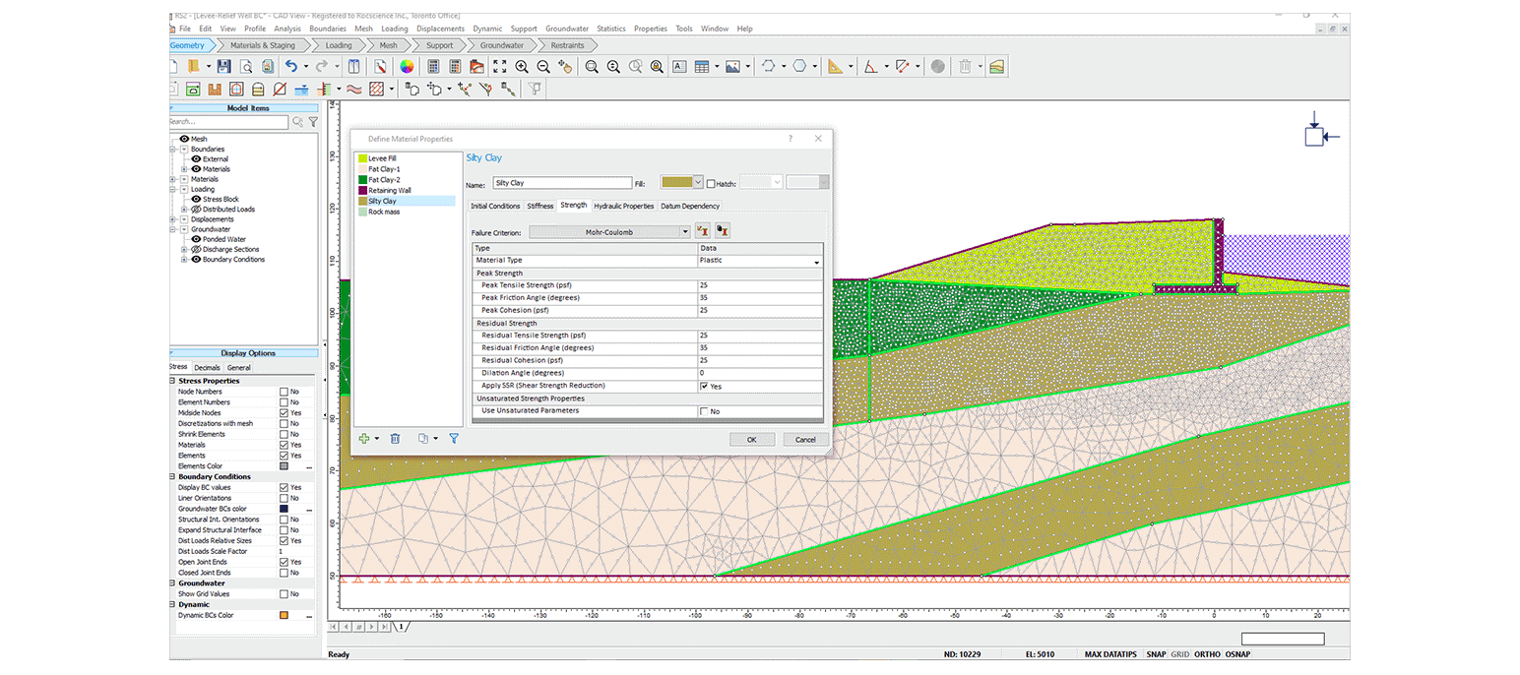Open the Decimals display options tab
Viewport: 1520px width, 675px height.
point(207,367)
